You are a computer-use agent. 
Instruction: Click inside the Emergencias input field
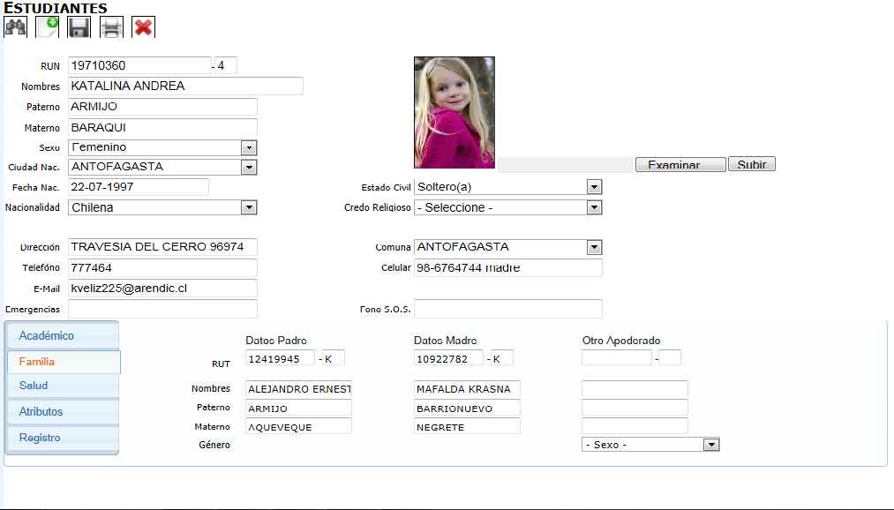click(x=162, y=309)
